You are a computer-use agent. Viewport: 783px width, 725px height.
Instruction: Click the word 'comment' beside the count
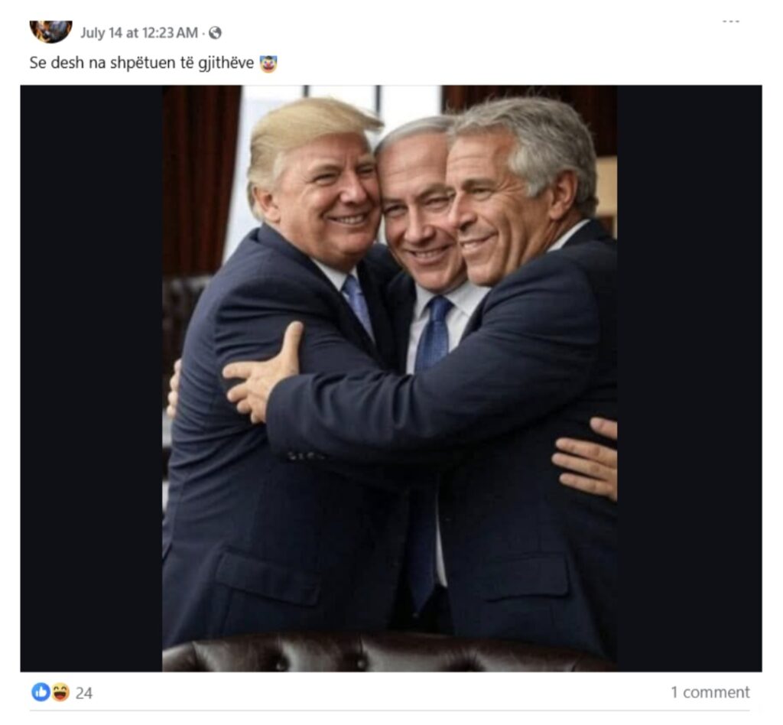pos(716,692)
